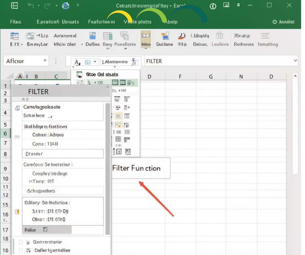
Task: Click the Dullies ribbon icon
Action: coord(92,36)
